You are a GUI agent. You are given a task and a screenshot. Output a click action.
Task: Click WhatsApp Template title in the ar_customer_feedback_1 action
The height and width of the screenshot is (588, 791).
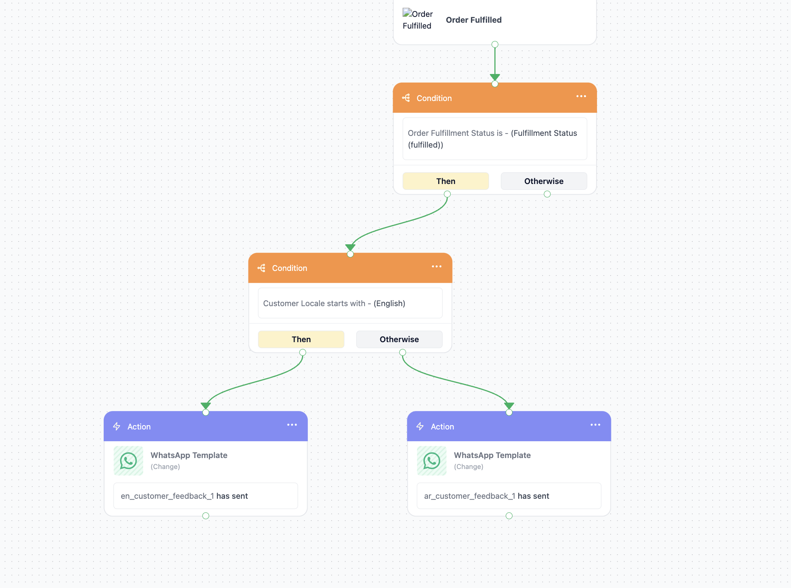pyautogui.click(x=492, y=455)
